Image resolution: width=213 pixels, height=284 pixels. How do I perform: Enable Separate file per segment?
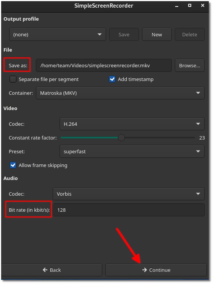(x=13, y=79)
